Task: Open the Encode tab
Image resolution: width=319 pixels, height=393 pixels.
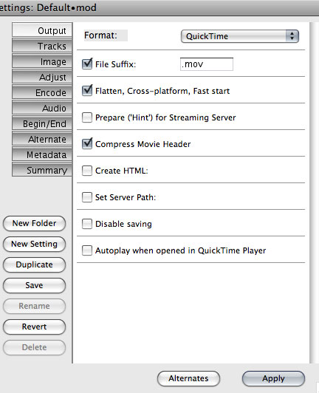Action: coord(42,92)
